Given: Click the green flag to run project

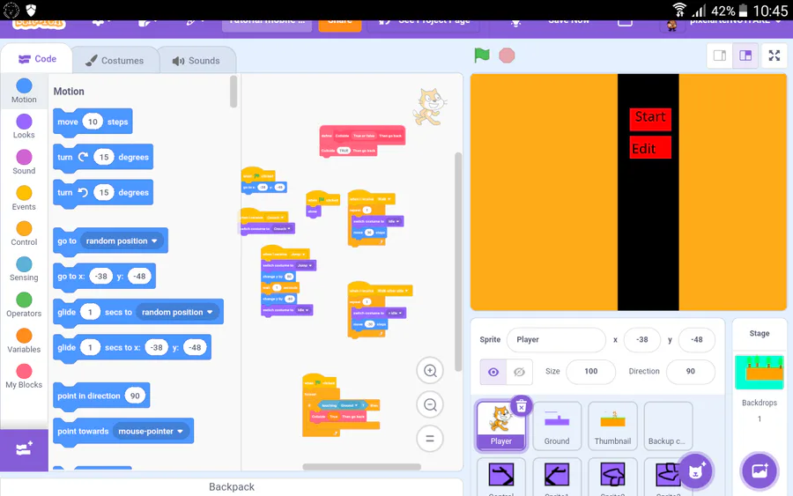Looking at the screenshot, I should [482, 56].
